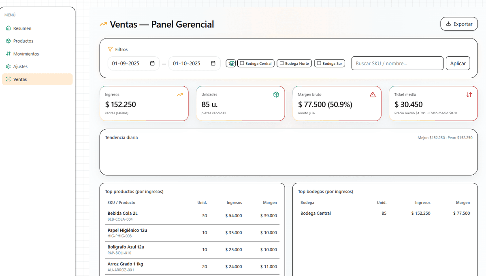Viewport: 486px width, 276px height.
Task: Open Resumen from the sidebar menu
Action: coord(22,28)
